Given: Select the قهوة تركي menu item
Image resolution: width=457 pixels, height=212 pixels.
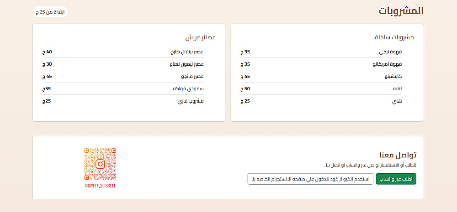Looking at the screenshot, I should [x=393, y=52].
